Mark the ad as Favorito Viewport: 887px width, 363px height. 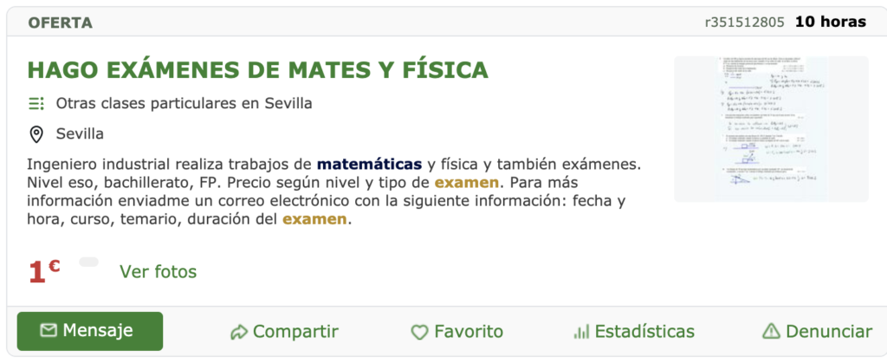pos(457,332)
